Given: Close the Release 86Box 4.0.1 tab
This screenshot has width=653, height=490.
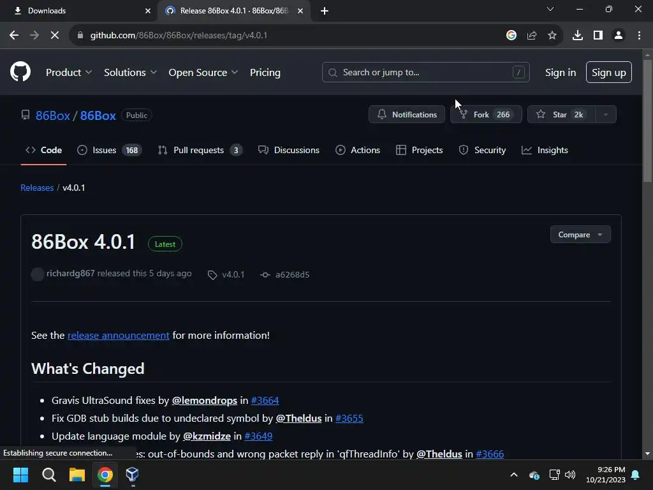Looking at the screenshot, I should pyautogui.click(x=300, y=11).
